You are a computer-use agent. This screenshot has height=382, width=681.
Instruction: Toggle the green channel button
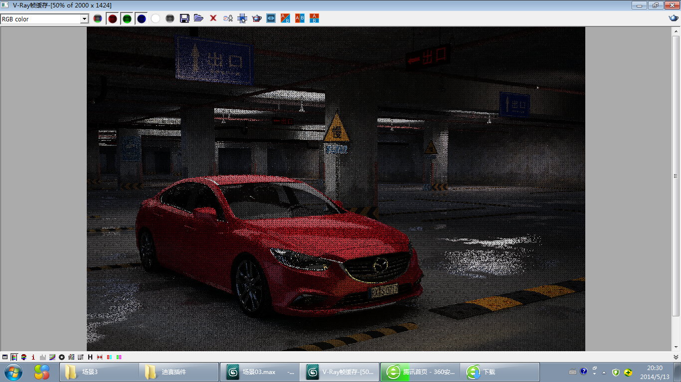(x=127, y=18)
